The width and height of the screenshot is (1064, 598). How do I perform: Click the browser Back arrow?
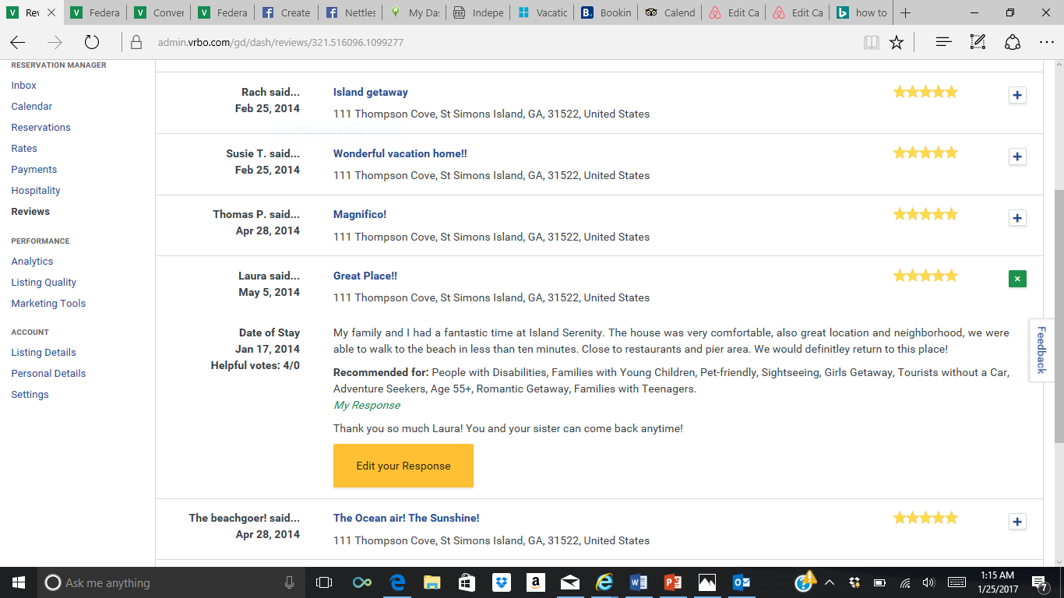[x=18, y=43]
